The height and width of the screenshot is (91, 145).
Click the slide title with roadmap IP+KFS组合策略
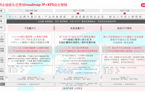[x=34, y=5]
